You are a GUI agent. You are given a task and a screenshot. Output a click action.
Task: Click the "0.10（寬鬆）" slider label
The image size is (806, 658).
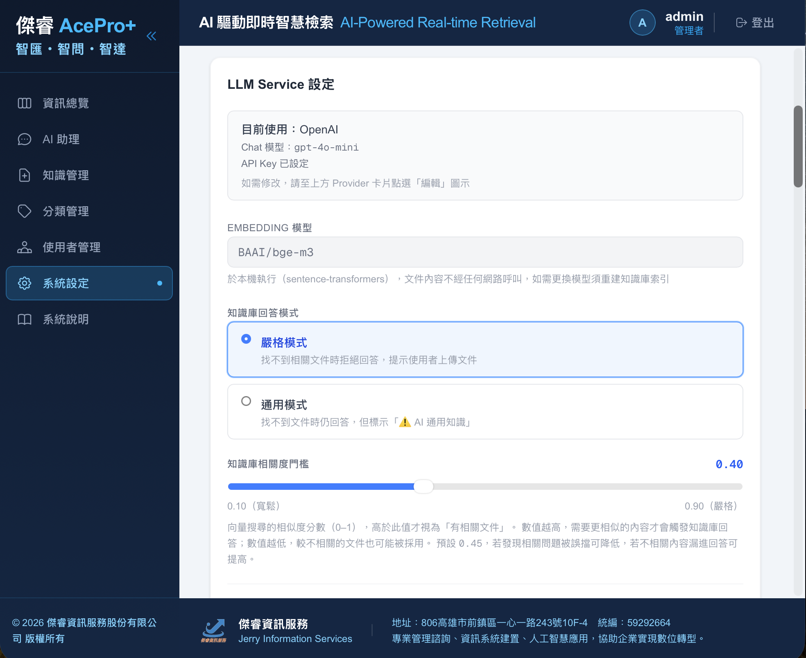tap(254, 506)
